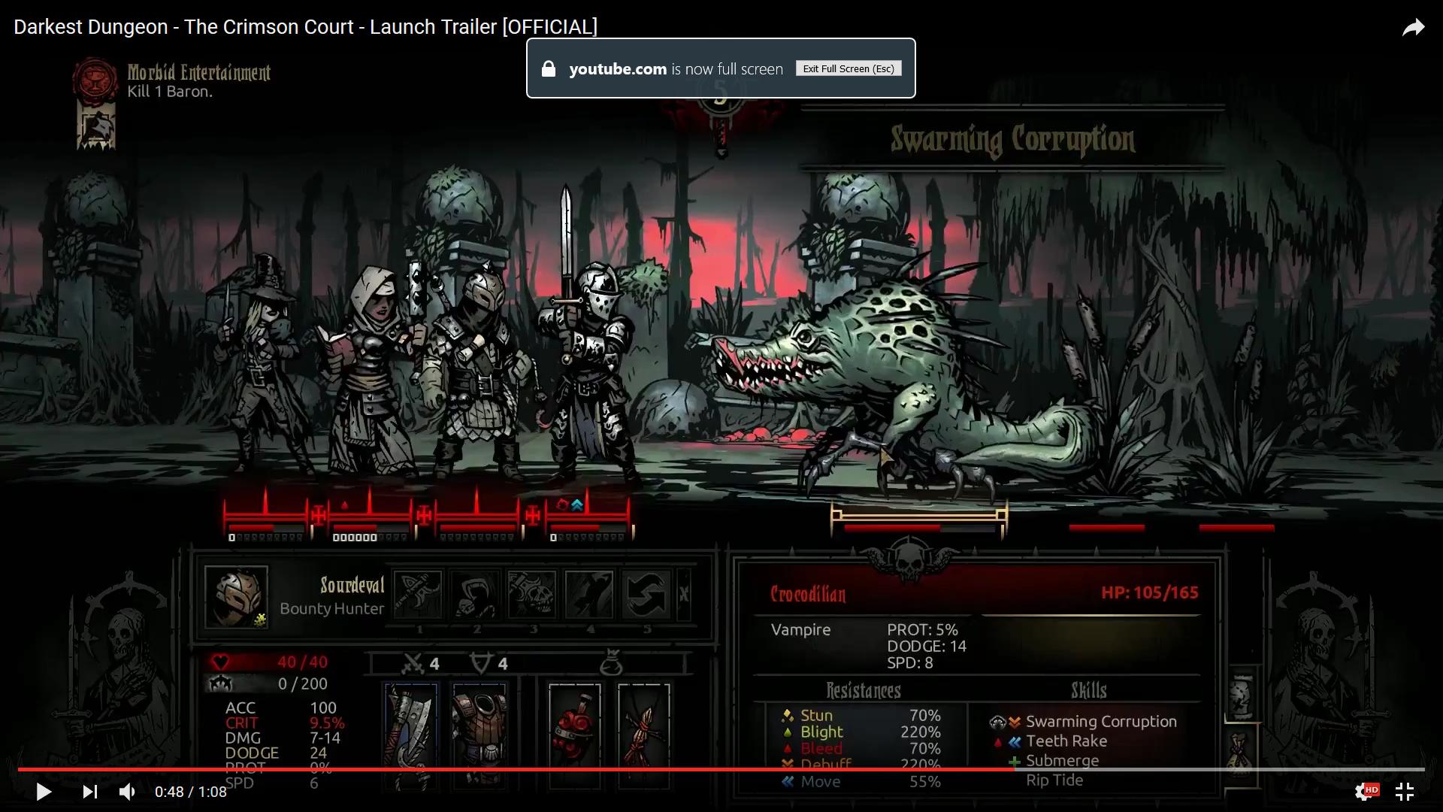Viewport: 1443px width, 812px height.
Task: Click the Crocodilian health bar
Action: (x=919, y=528)
